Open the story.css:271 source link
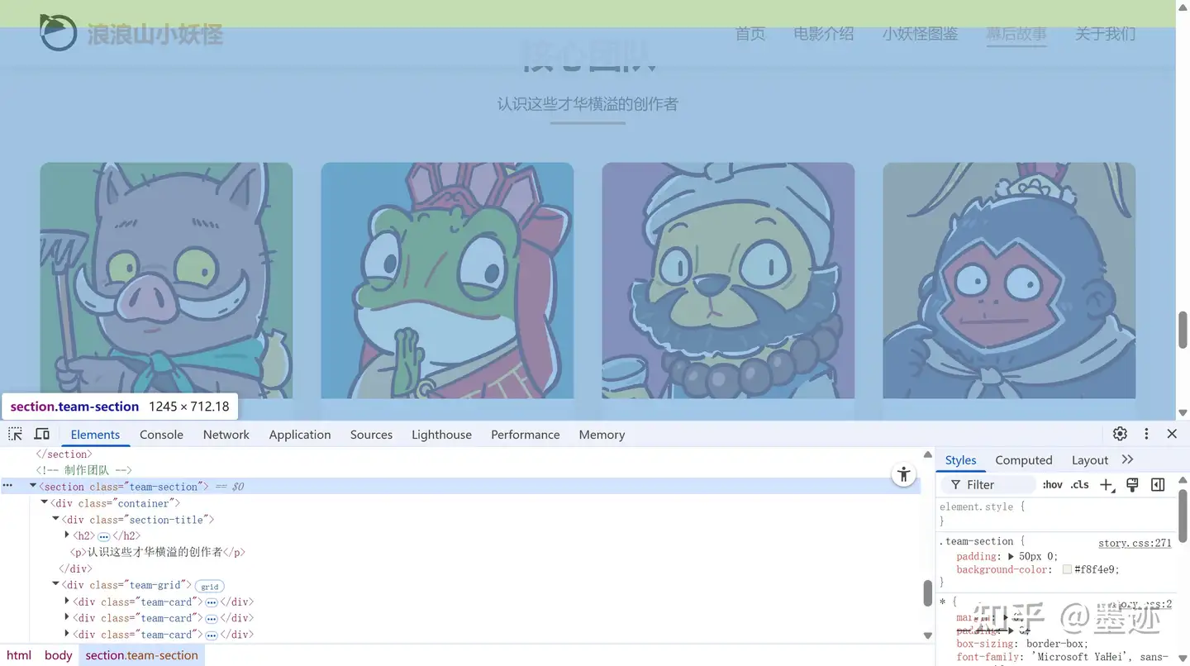 point(1135,543)
